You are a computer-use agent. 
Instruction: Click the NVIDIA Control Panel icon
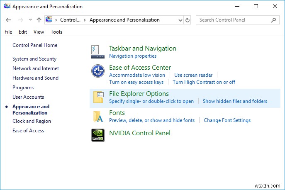98,135
